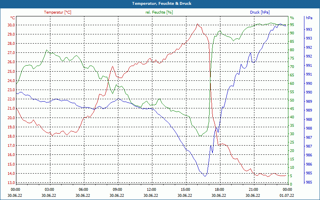Click the green '35' humidity axis value
This screenshot has width=320, height=200.
292,126
